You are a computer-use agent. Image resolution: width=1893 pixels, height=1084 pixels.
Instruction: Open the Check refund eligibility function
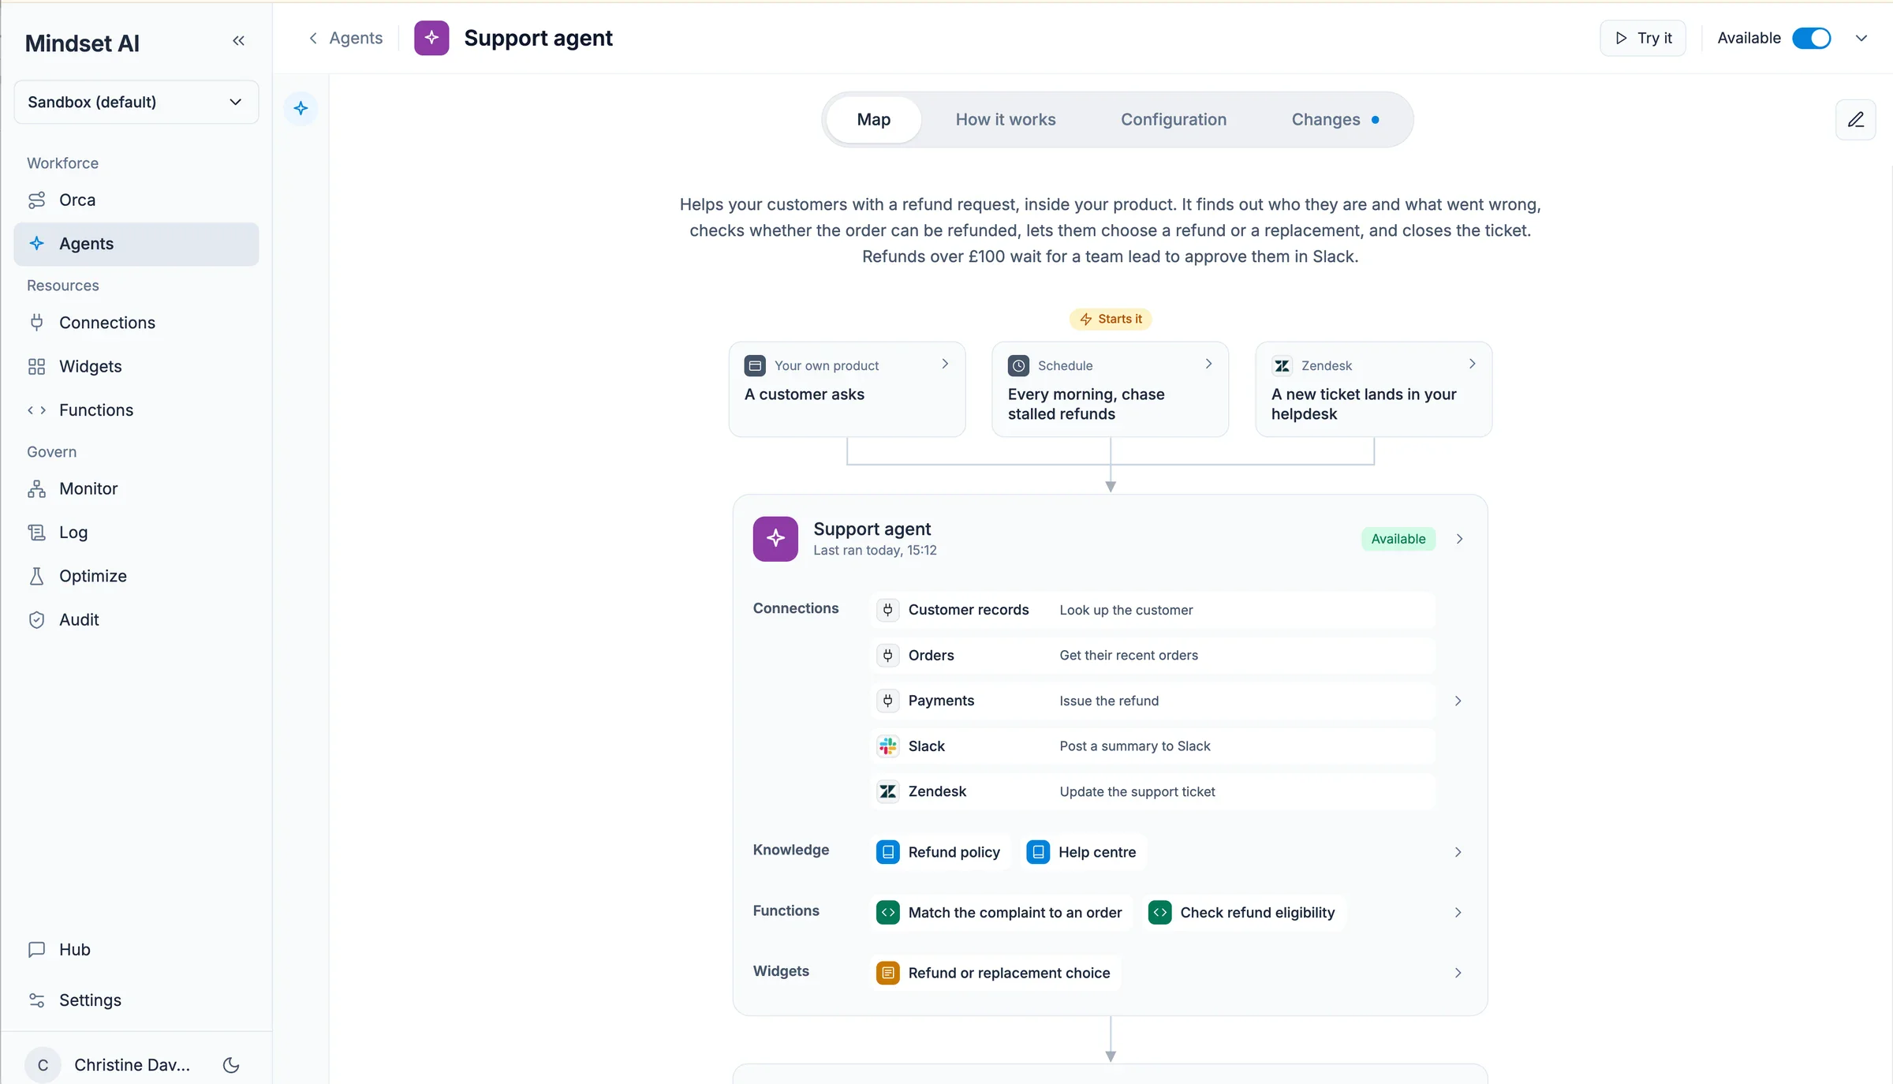pos(1244,913)
